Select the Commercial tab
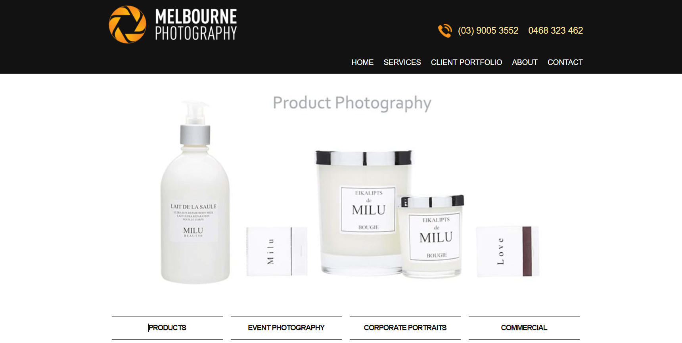Screen dimensions: 682x343 524,328
